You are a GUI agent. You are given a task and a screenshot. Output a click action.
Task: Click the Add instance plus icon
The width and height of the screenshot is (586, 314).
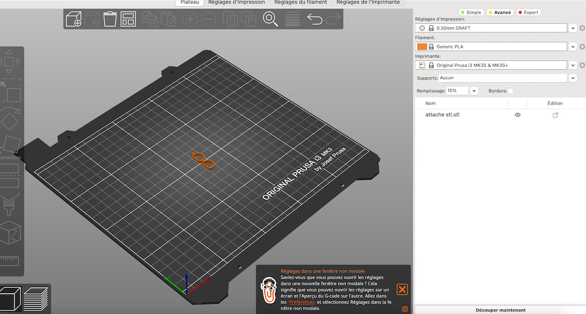point(190,19)
